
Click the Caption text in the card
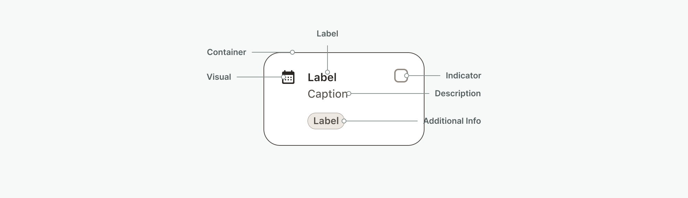(327, 94)
